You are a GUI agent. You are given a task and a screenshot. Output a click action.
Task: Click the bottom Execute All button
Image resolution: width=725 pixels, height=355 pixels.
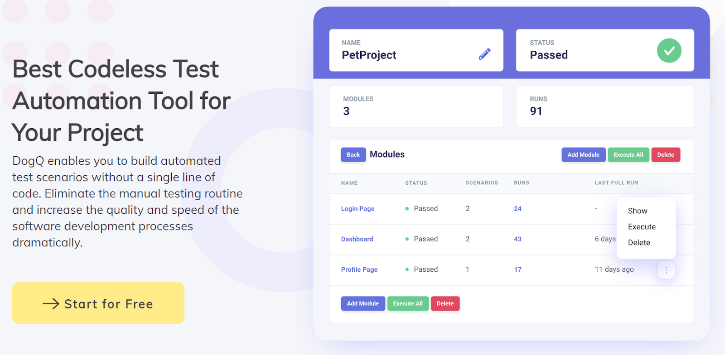[408, 303]
